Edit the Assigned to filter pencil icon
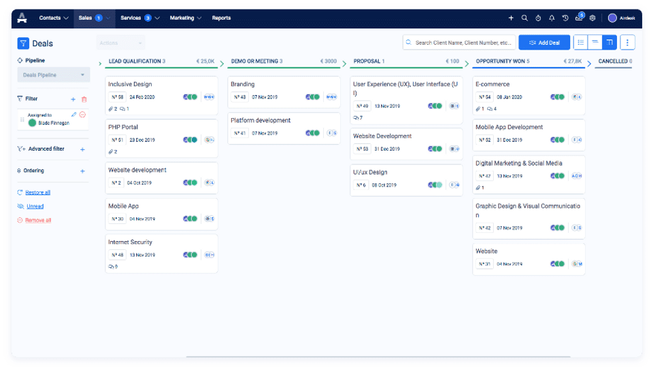653x370 pixels. coord(73,114)
